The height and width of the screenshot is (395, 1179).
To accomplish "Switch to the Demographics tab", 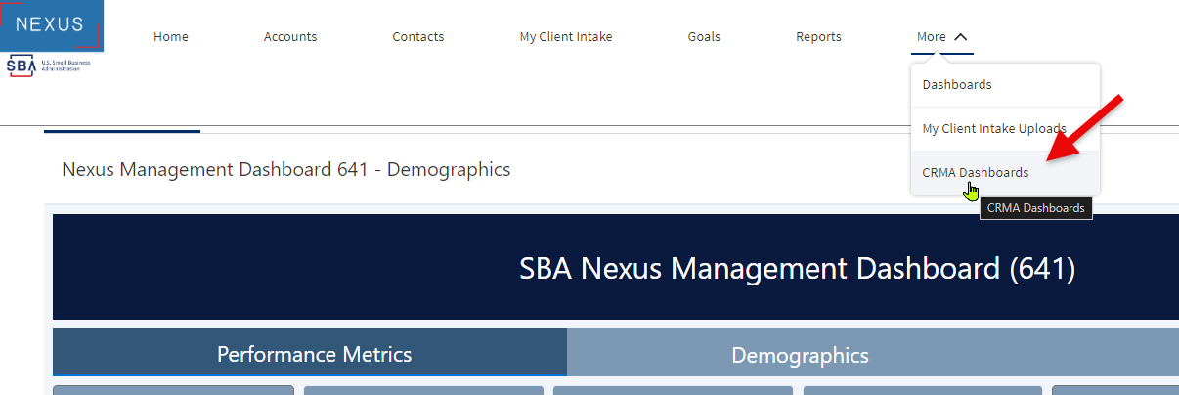I will coord(800,355).
